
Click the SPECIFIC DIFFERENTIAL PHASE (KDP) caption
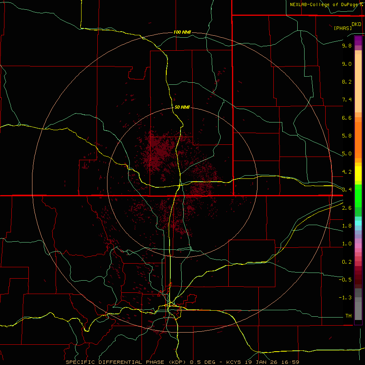coord(126,362)
